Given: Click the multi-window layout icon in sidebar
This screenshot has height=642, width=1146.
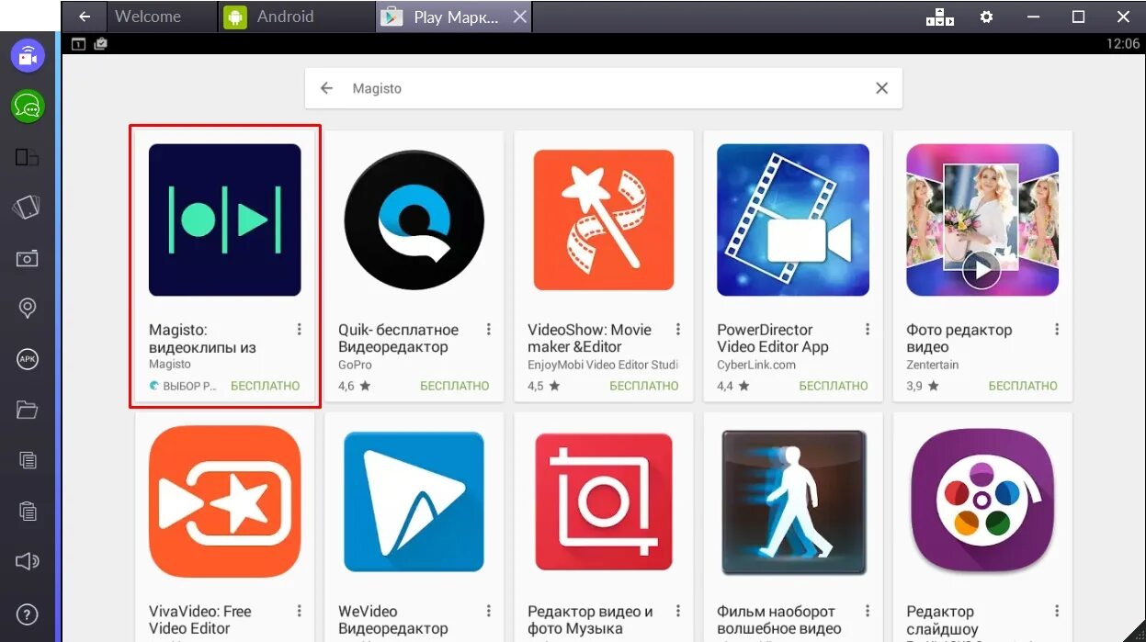Looking at the screenshot, I should (28, 158).
